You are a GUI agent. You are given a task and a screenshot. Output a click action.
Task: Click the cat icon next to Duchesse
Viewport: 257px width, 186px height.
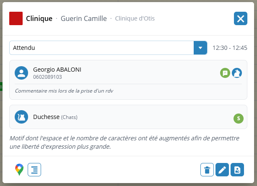(x=21, y=117)
